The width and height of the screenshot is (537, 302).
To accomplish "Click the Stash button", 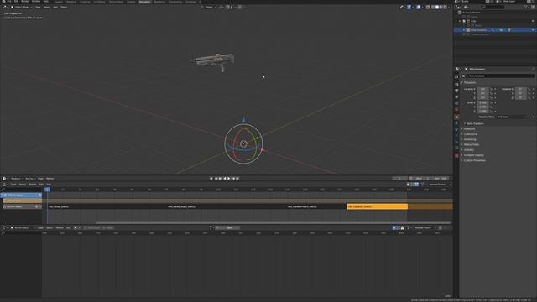I will [x=108, y=227].
